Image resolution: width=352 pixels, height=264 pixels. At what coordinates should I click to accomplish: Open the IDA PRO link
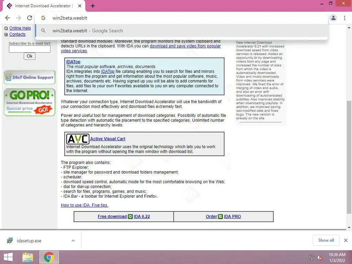tap(232, 217)
